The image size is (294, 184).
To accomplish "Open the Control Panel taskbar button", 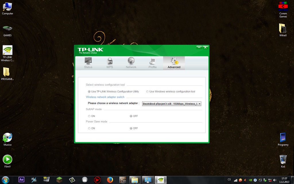I will click(148, 180).
